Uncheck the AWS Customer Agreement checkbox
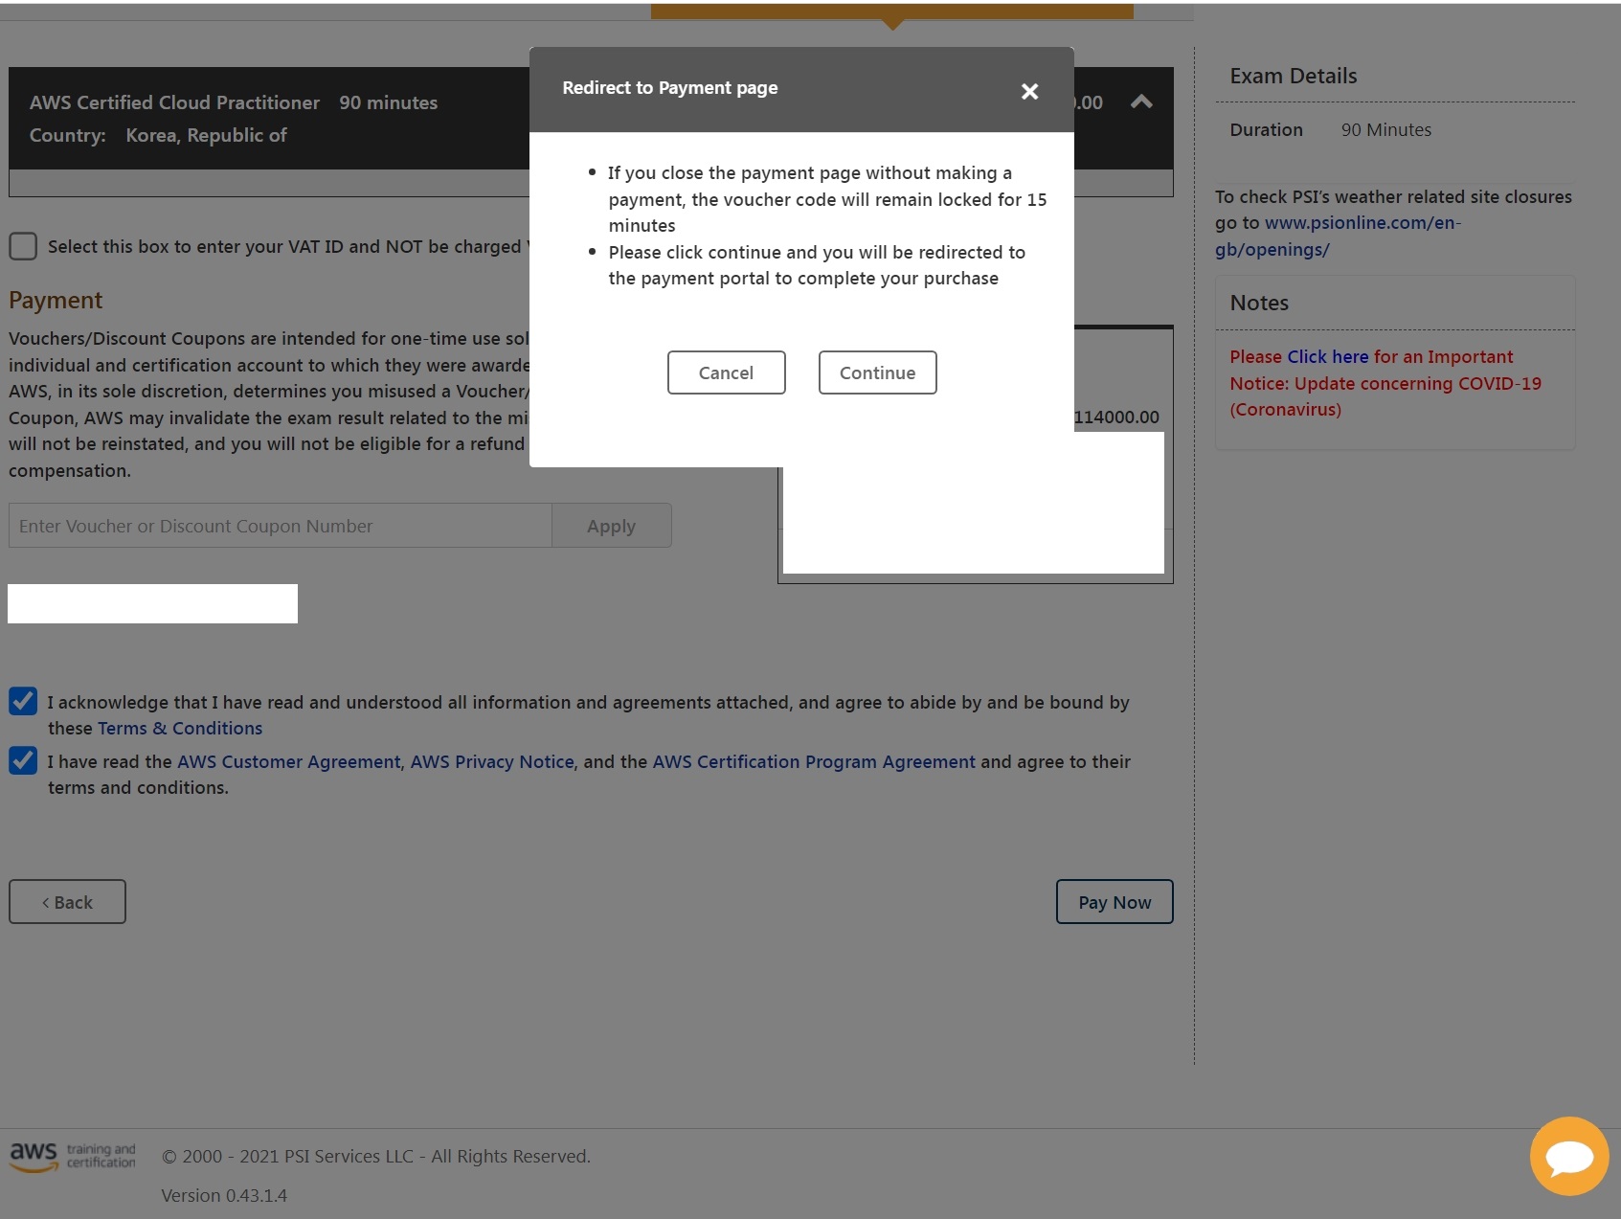The image size is (1621, 1219). [23, 760]
